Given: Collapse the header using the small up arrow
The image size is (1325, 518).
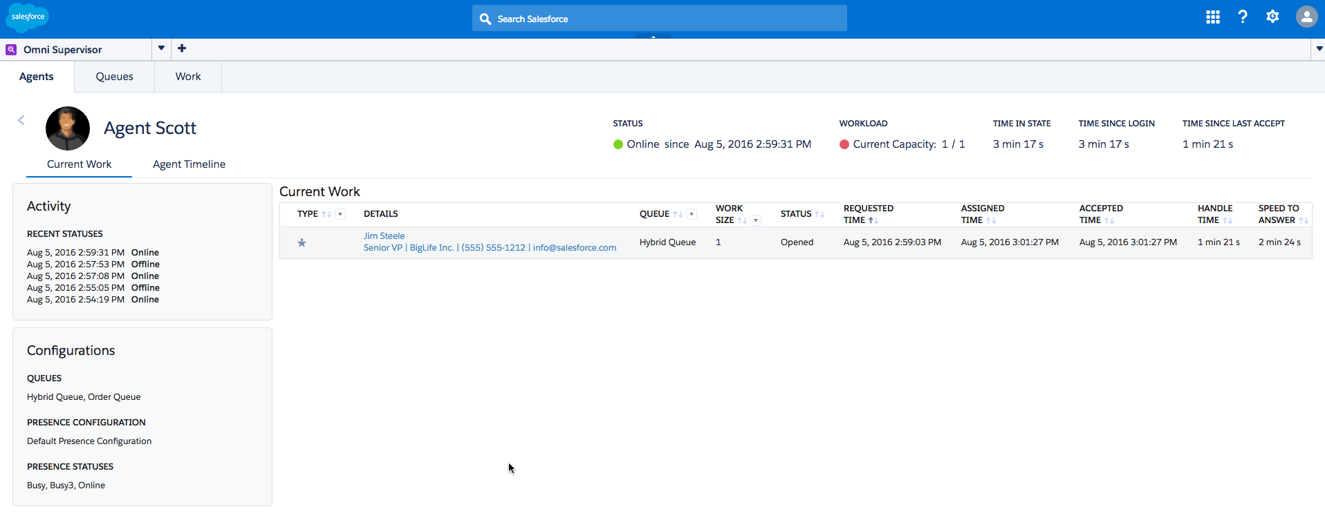Looking at the screenshot, I should point(654,36).
